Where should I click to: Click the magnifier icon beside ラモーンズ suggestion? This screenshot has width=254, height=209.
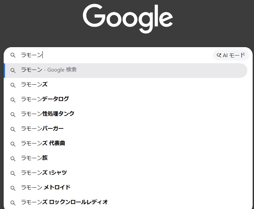click(x=13, y=85)
